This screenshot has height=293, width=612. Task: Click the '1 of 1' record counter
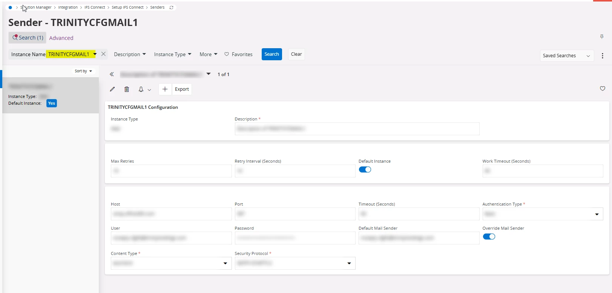tap(224, 74)
